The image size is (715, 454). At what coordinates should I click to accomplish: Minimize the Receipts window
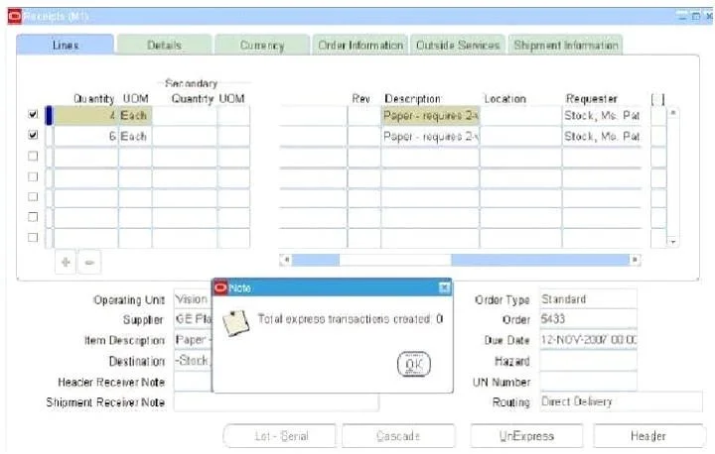pyautogui.click(x=682, y=17)
